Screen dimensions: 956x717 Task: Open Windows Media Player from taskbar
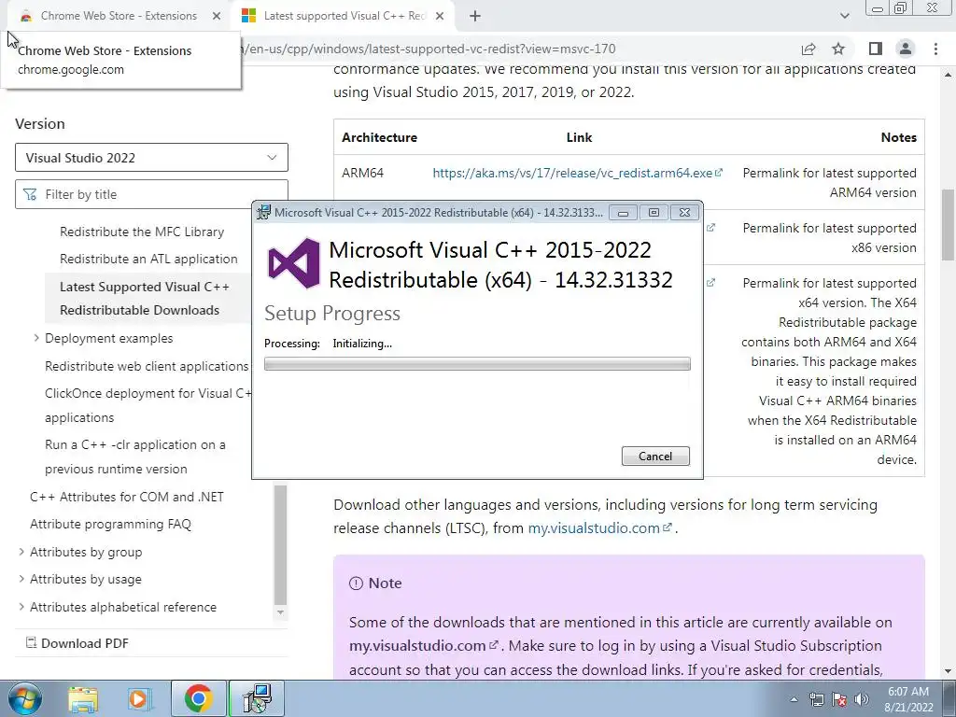coord(140,699)
